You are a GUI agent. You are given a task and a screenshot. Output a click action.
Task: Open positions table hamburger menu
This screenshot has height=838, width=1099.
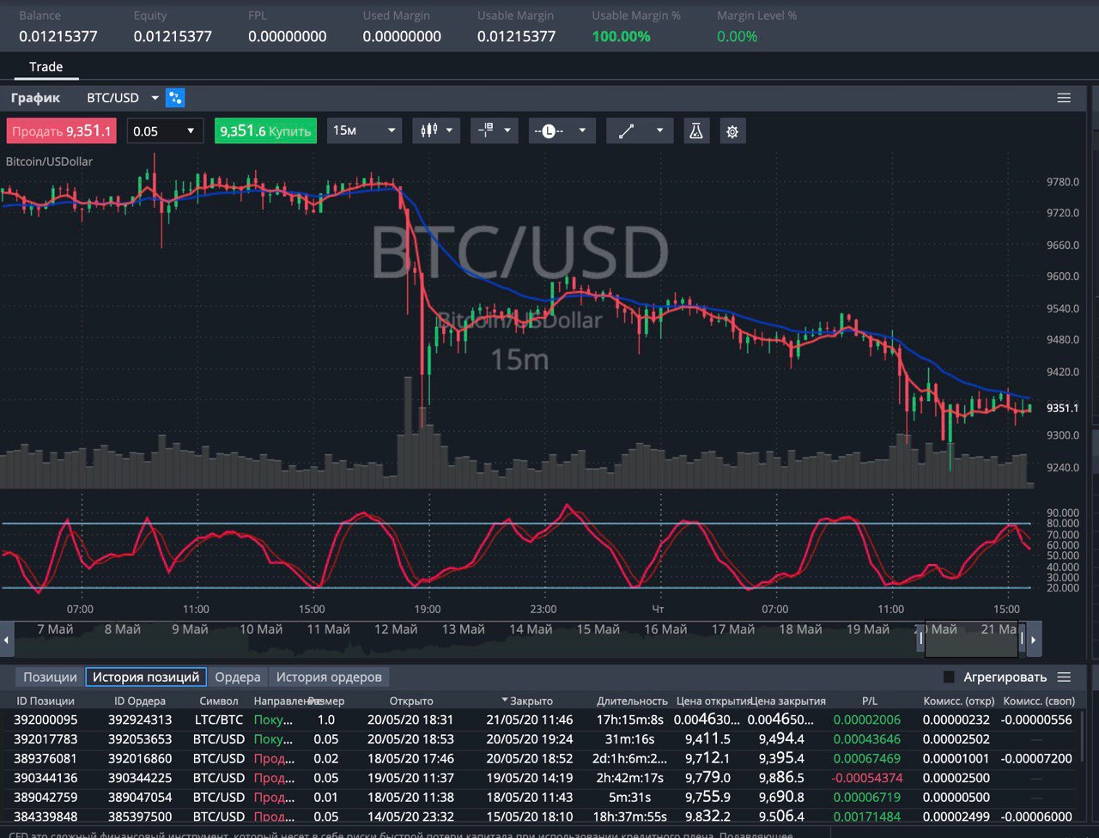1064,677
